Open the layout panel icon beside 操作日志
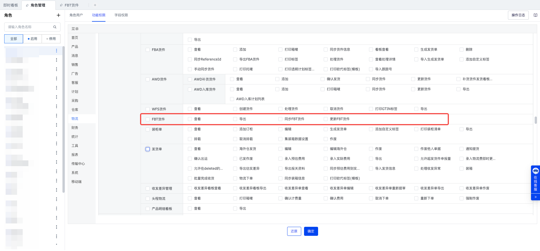Viewport: 540px width, 251px height. 535,15
